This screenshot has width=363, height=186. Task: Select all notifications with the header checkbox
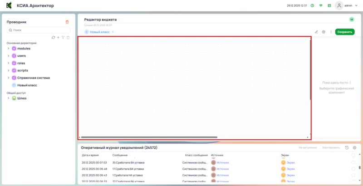353,155
